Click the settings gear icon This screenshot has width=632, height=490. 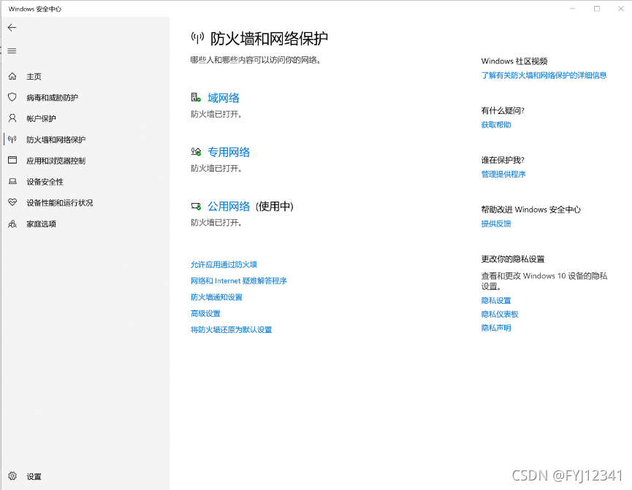[x=12, y=476]
